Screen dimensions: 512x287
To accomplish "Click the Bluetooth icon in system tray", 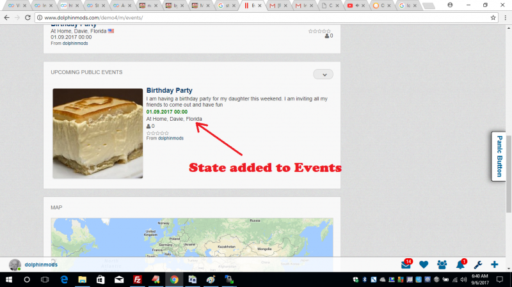I will (x=365, y=280).
